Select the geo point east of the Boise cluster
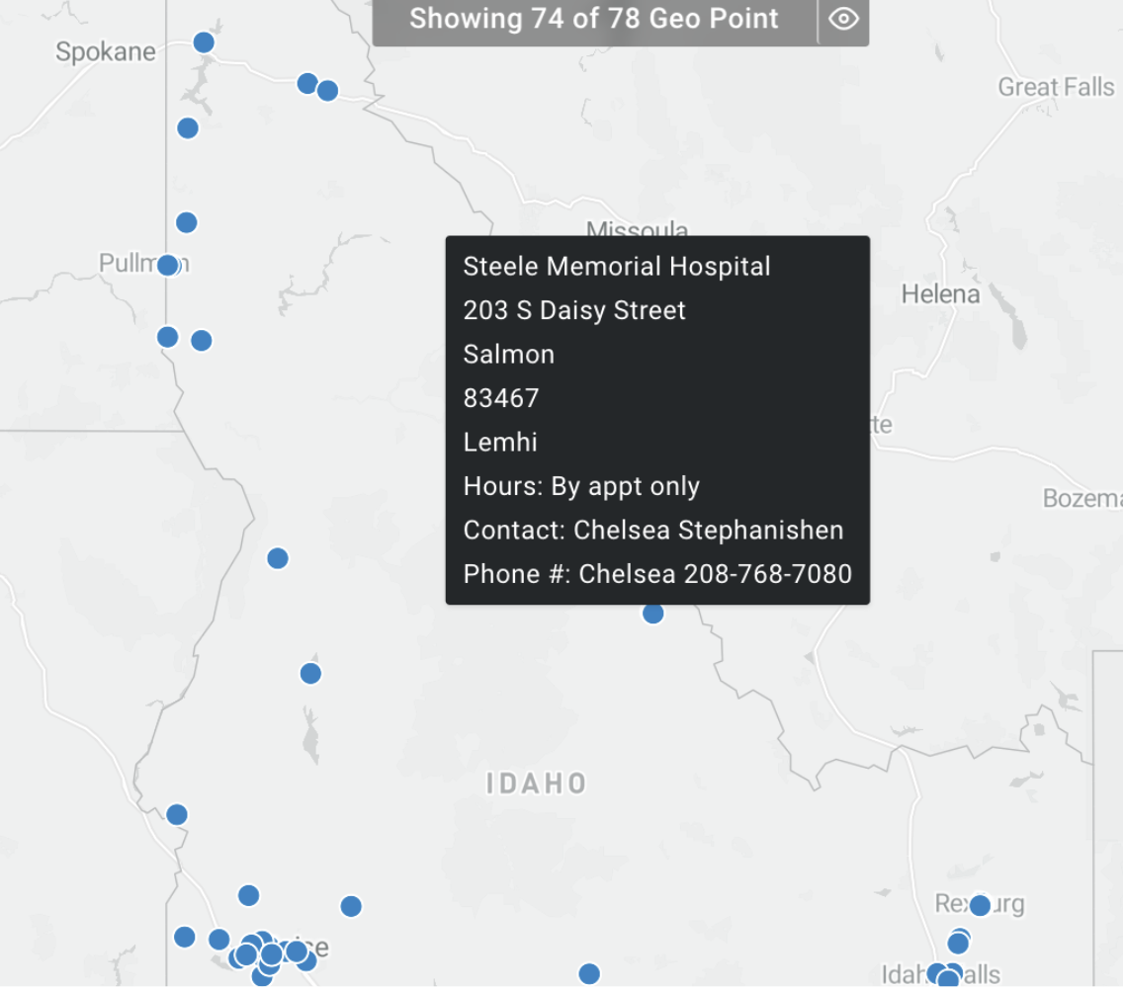This screenshot has width=1123, height=992. [x=351, y=907]
